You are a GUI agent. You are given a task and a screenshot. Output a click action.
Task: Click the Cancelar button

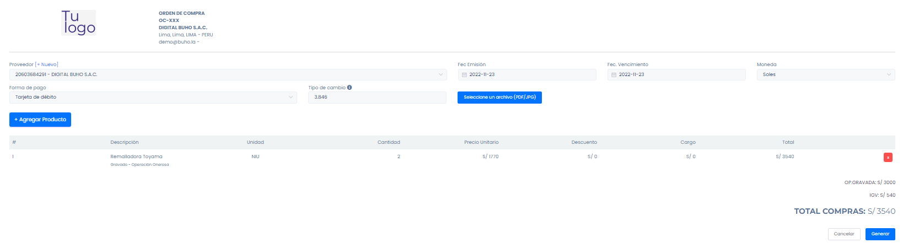843,234
